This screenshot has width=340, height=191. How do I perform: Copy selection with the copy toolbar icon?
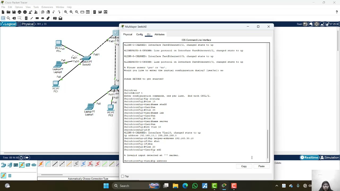(42, 12)
